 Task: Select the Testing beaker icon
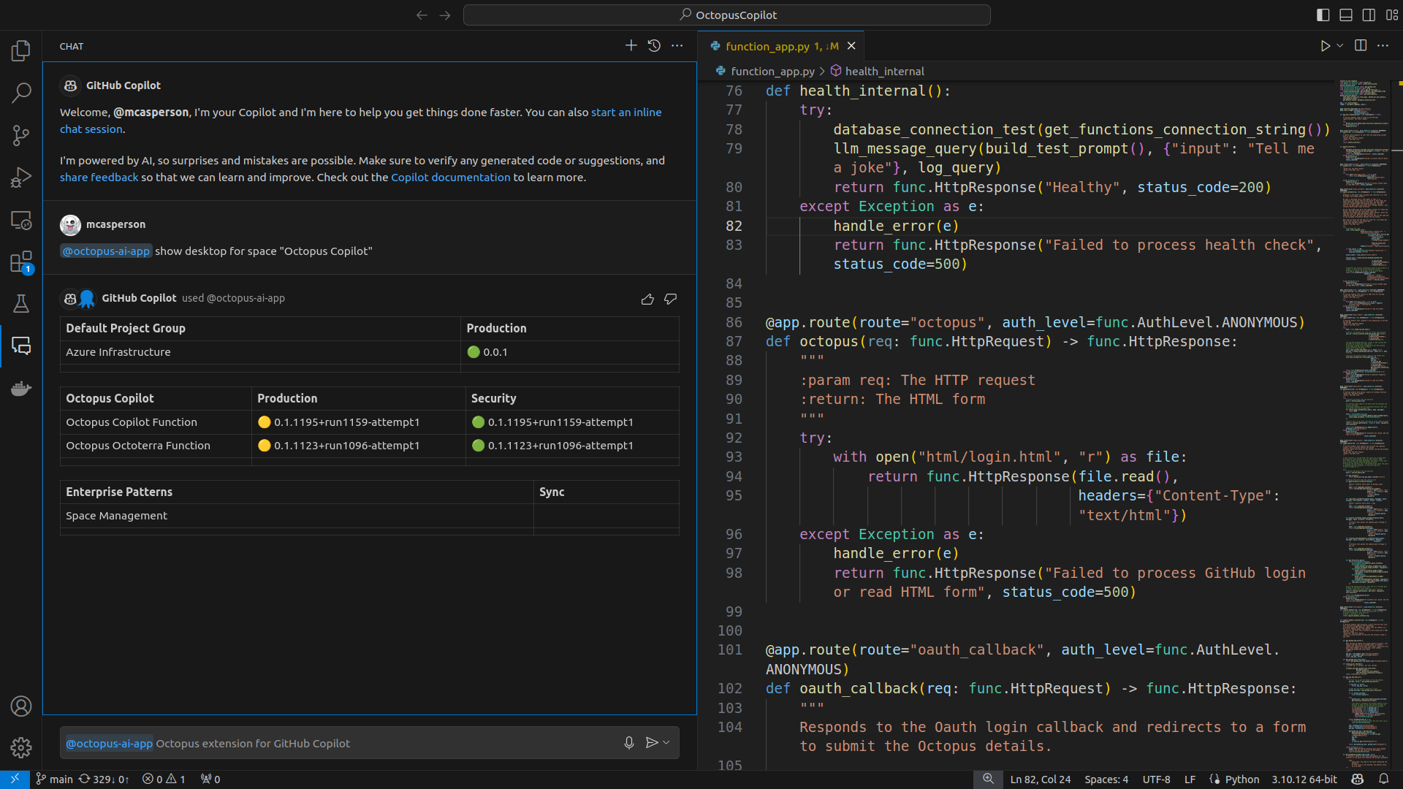click(x=21, y=303)
